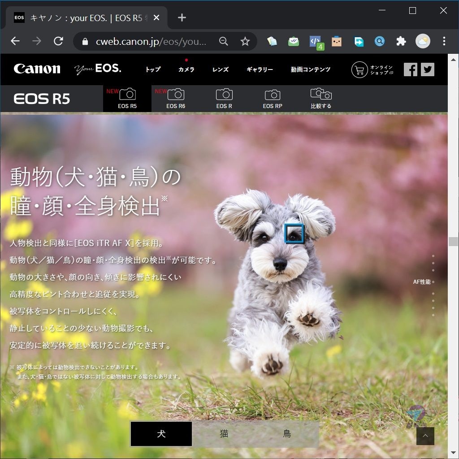Select the EOS R5 camera tab
The height and width of the screenshot is (459, 459).
coord(127,99)
